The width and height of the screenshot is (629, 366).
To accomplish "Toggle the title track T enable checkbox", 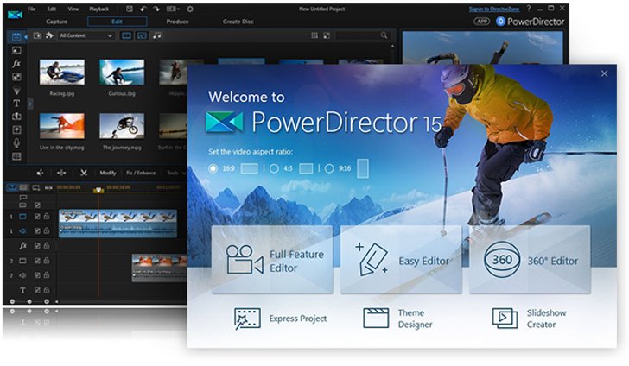I will click(37, 290).
